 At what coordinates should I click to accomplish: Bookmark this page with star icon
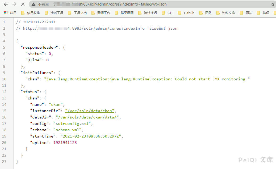(x=273, y=4)
